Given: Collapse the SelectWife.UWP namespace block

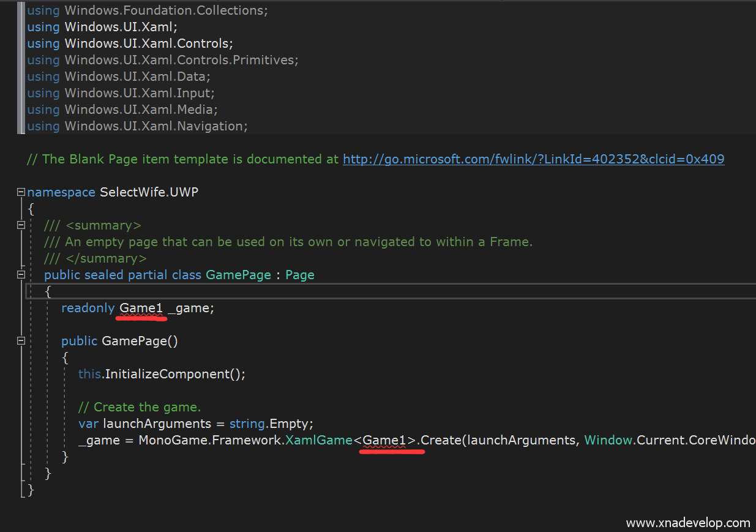Looking at the screenshot, I should click(x=21, y=192).
